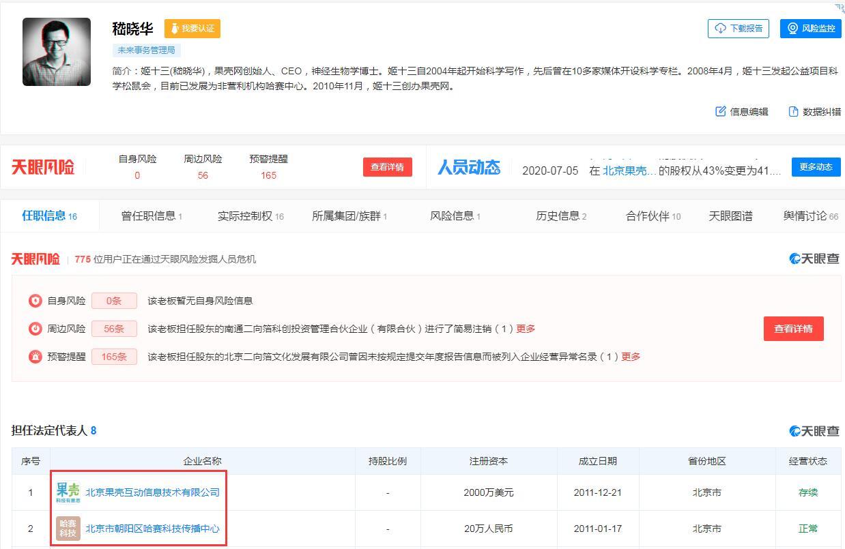Switch to 曾任职信息 tab
This screenshot has width=845, height=549.
(152, 216)
